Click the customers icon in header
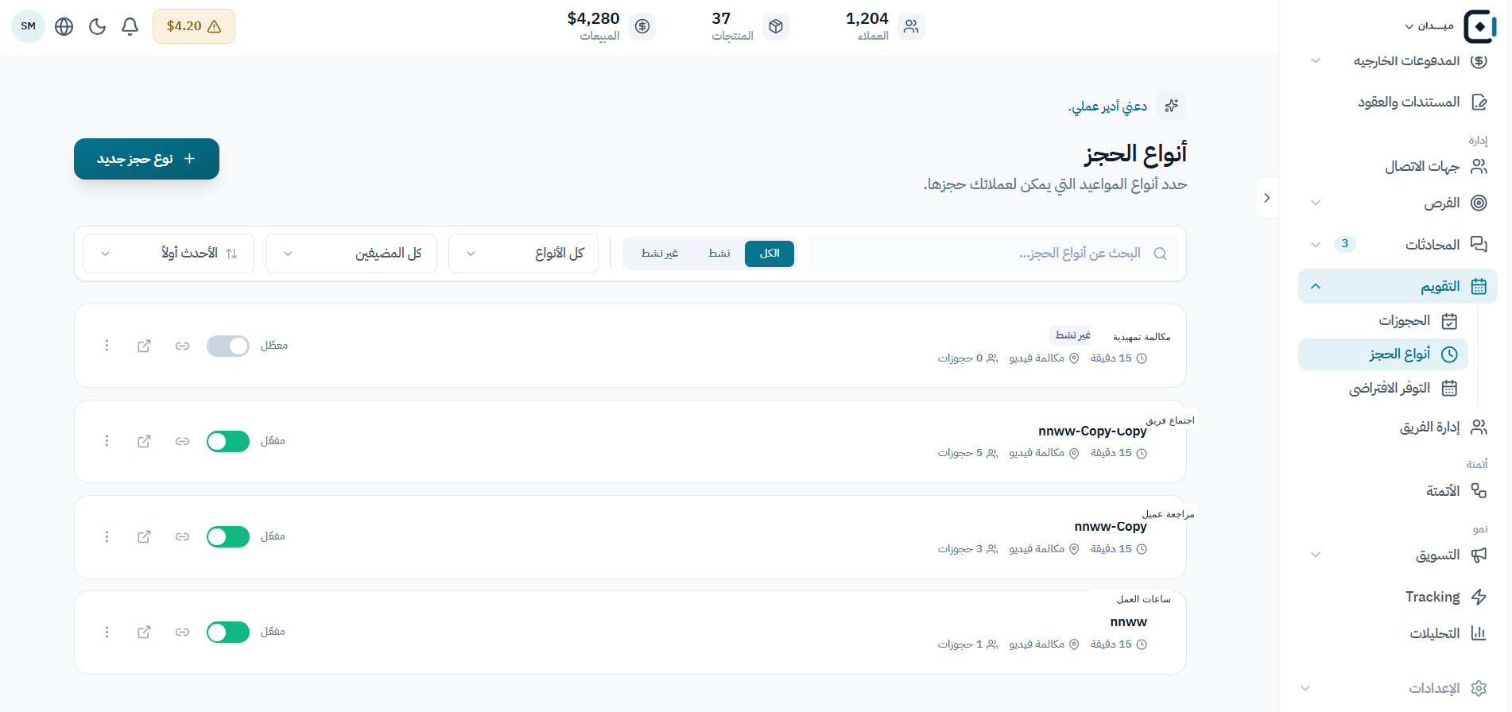This screenshot has height=712, width=1512. click(x=911, y=26)
